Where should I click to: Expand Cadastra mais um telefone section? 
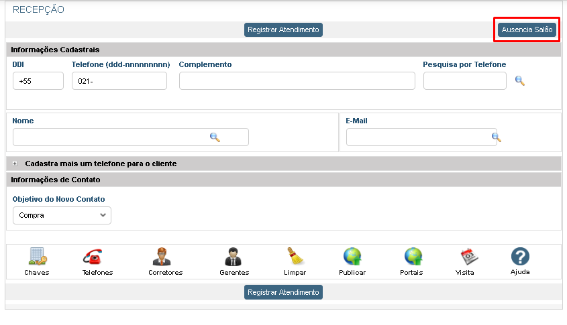point(15,164)
